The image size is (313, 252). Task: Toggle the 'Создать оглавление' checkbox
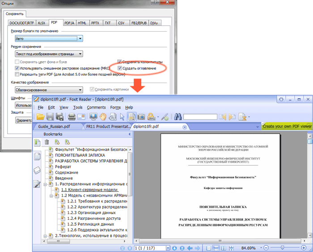pos(119,68)
